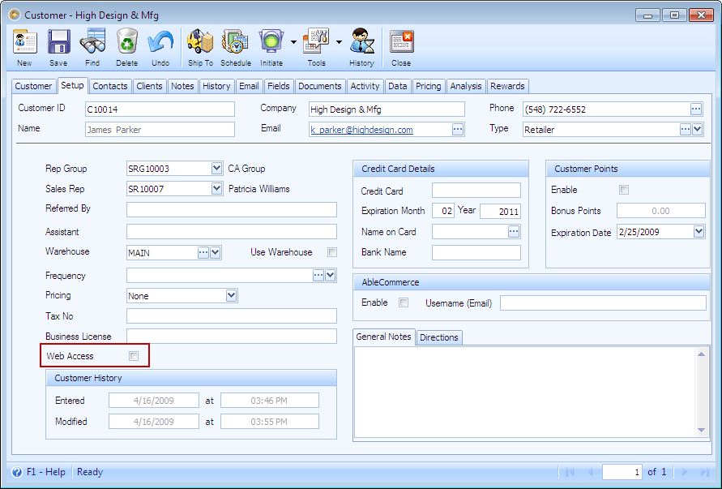The image size is (722, 489).
Task: Switch to the Customer tab
Action: pyautogui.click(x=33, y=86)
